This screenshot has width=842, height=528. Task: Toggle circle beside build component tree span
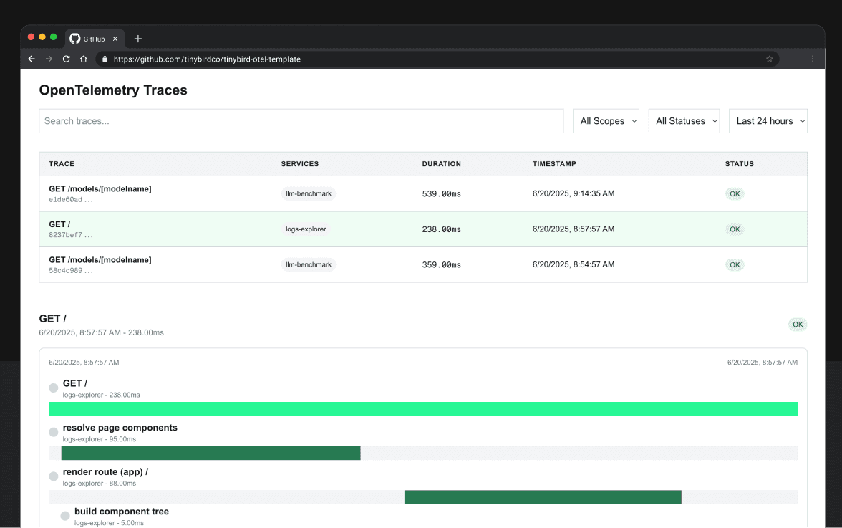pyautogui.click(x=65, y=517)
